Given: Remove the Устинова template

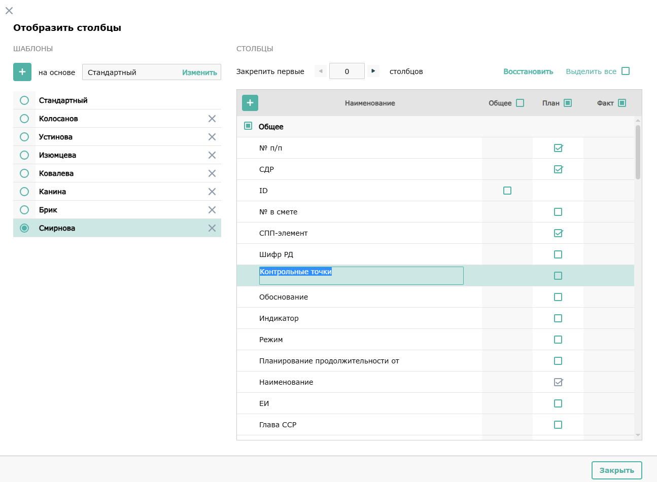Looking at the screenshot, I should [212, 137].
